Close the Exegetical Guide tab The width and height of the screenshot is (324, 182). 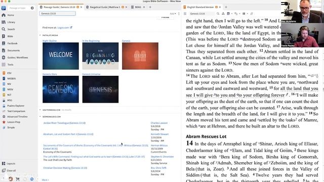tap(126, 7)
